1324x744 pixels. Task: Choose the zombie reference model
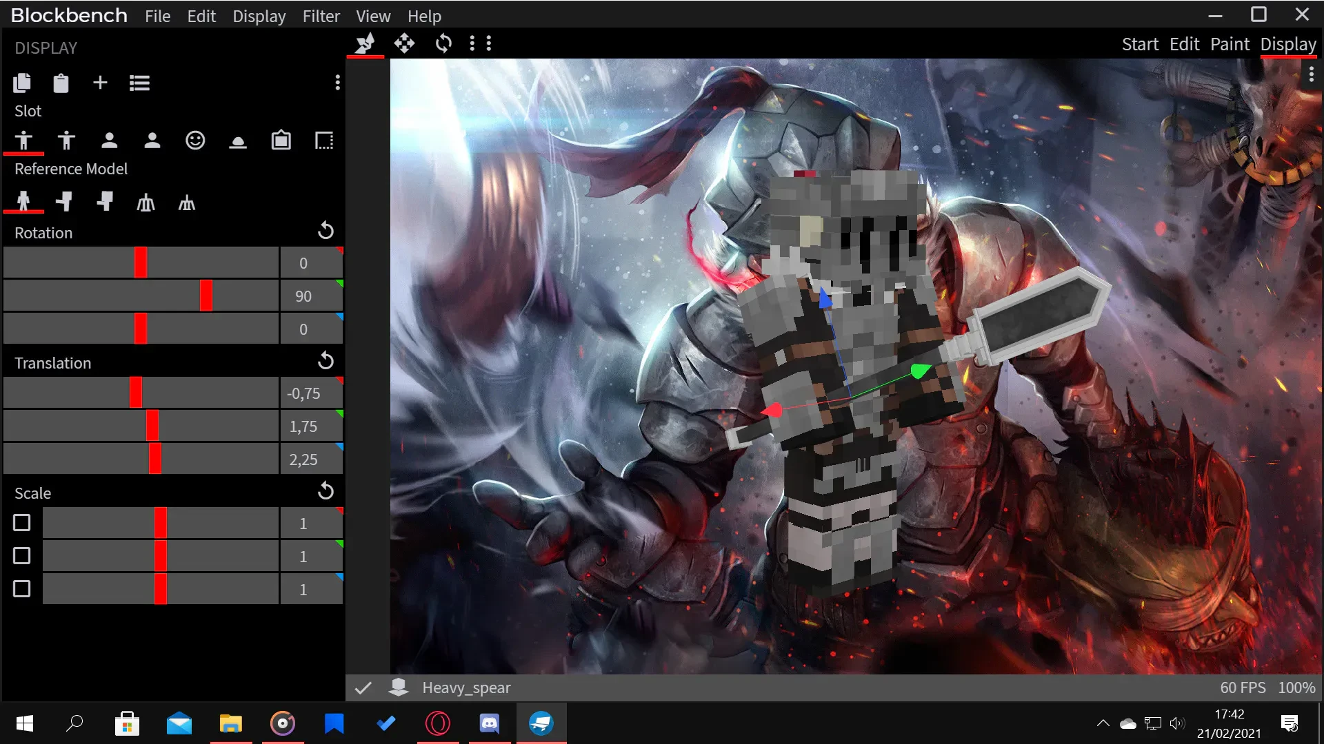64,202
